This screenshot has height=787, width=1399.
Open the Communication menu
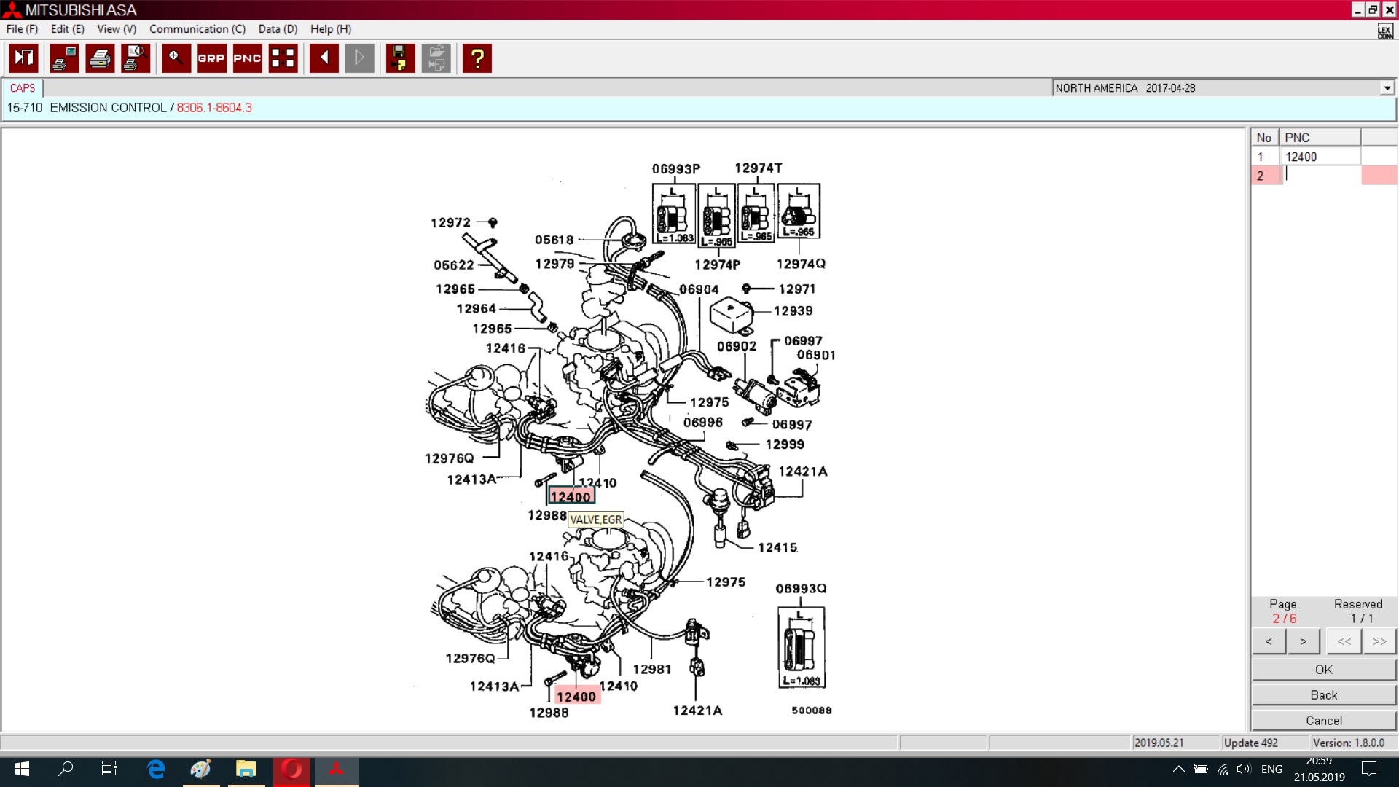pyautogui.click(x=197, y=29)
